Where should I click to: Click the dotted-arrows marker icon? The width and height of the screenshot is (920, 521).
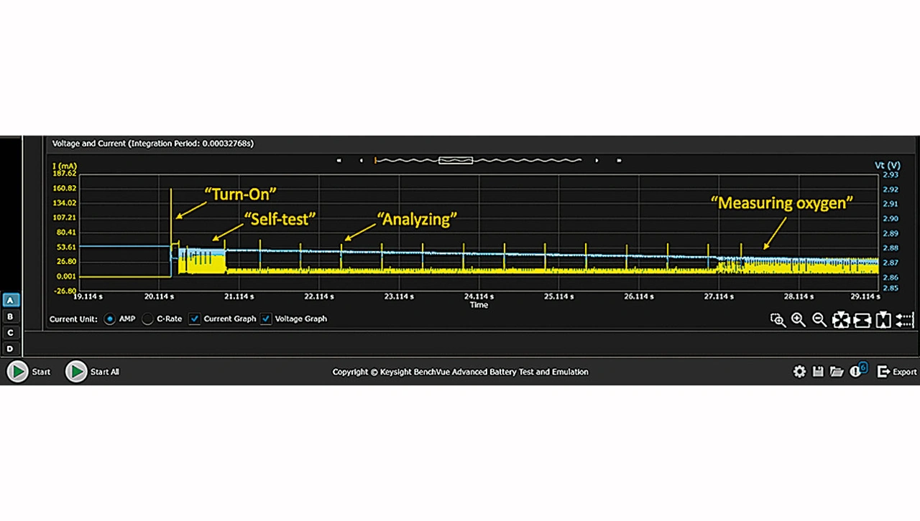coord(905,320)
